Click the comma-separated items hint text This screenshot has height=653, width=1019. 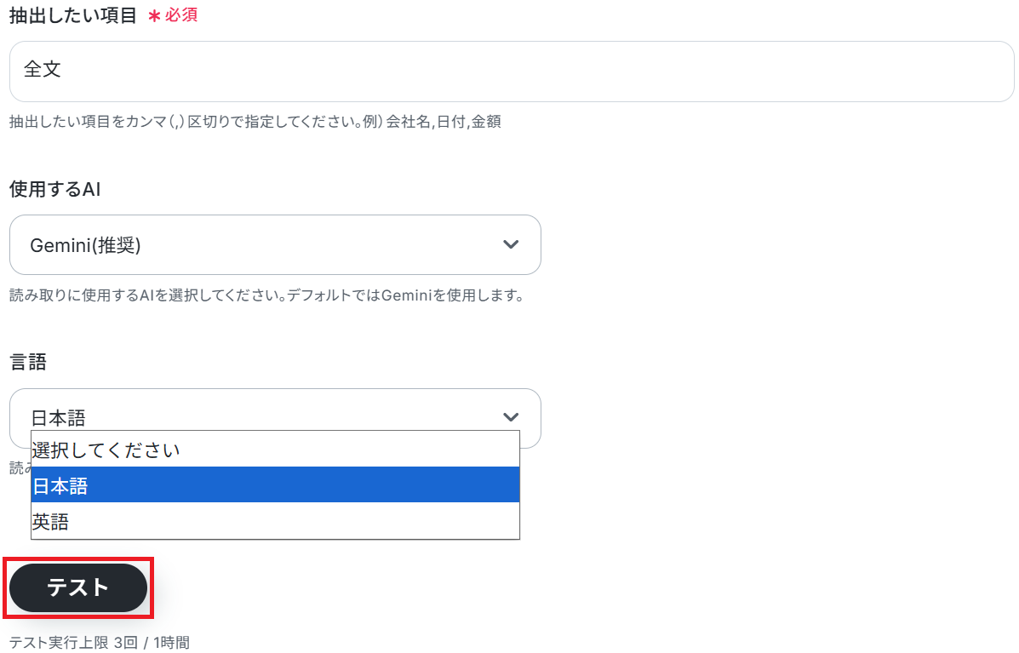[255, 122]
